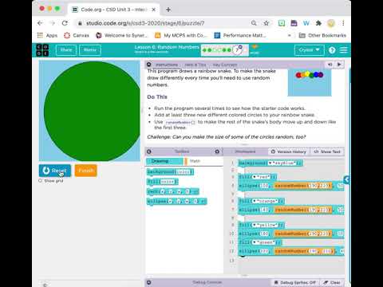The width and height of the screenshot is (383, 287).
Task: Click the search magnifier icon in the address bar
Action: tap(254, 23)
